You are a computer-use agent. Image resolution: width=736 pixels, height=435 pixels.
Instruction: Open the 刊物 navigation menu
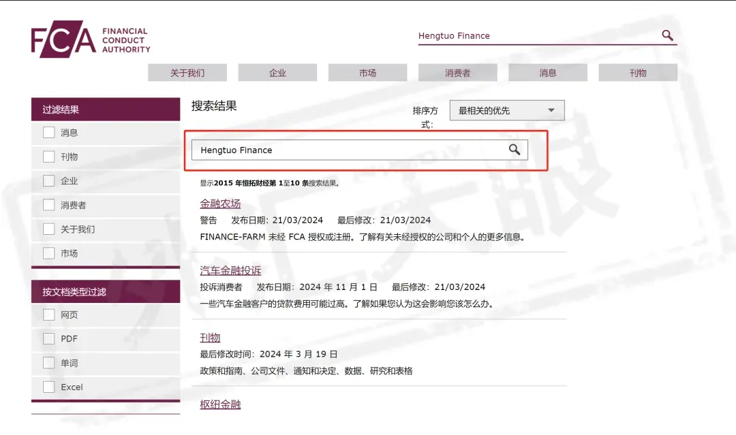638,73
